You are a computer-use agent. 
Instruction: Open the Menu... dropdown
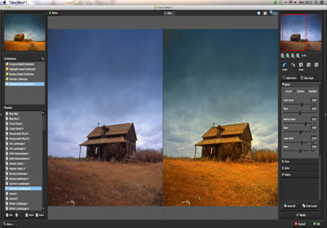click(10, 224)
